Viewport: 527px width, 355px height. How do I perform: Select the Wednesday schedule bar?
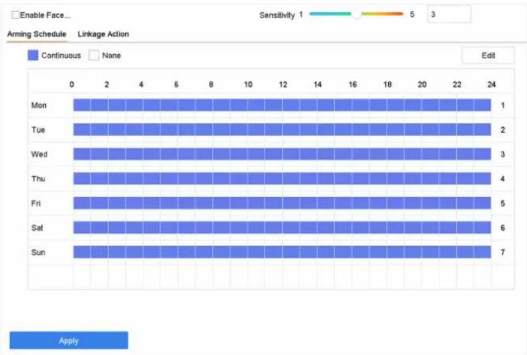tap(282, 154)
